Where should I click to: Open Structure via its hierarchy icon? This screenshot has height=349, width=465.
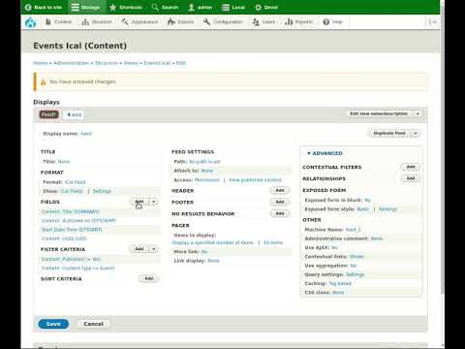click(x=85, y=22)
